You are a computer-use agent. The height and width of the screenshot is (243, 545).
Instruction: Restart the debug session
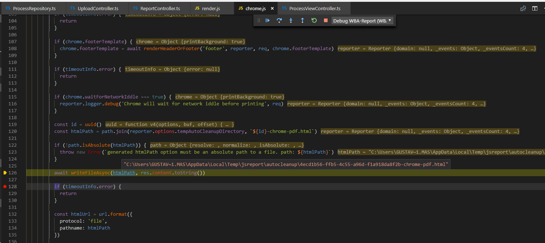click(x=314, y=20)
